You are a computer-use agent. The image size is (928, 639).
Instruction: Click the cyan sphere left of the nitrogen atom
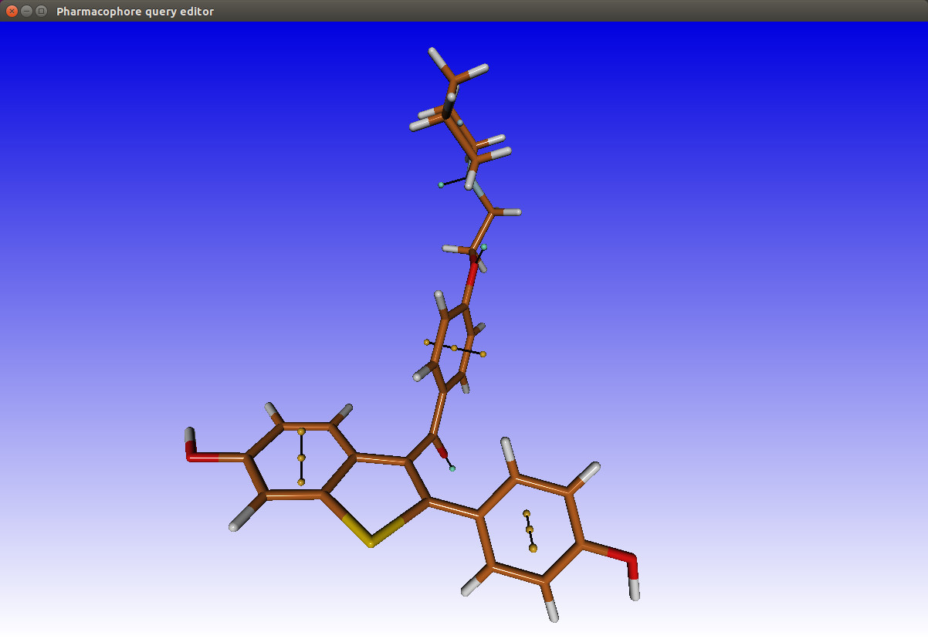pyautogui.click(x=441, y=184)
